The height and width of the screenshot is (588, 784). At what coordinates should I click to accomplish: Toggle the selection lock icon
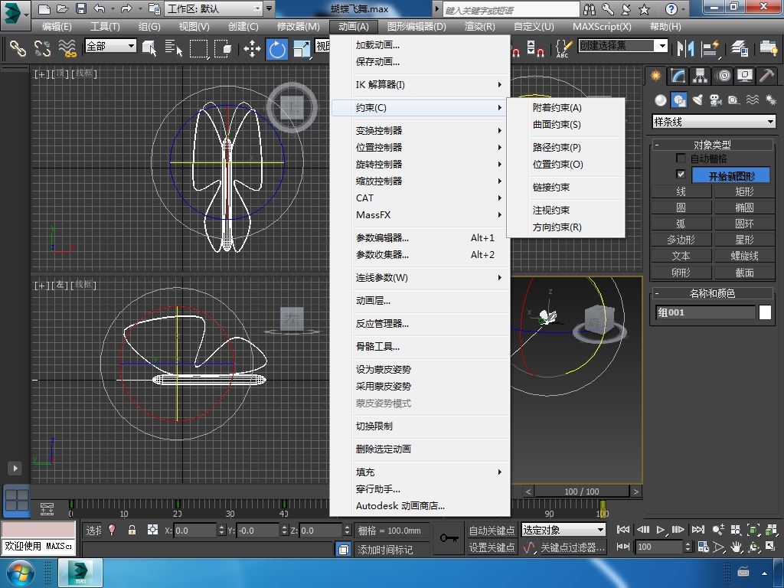coord(132,530)
